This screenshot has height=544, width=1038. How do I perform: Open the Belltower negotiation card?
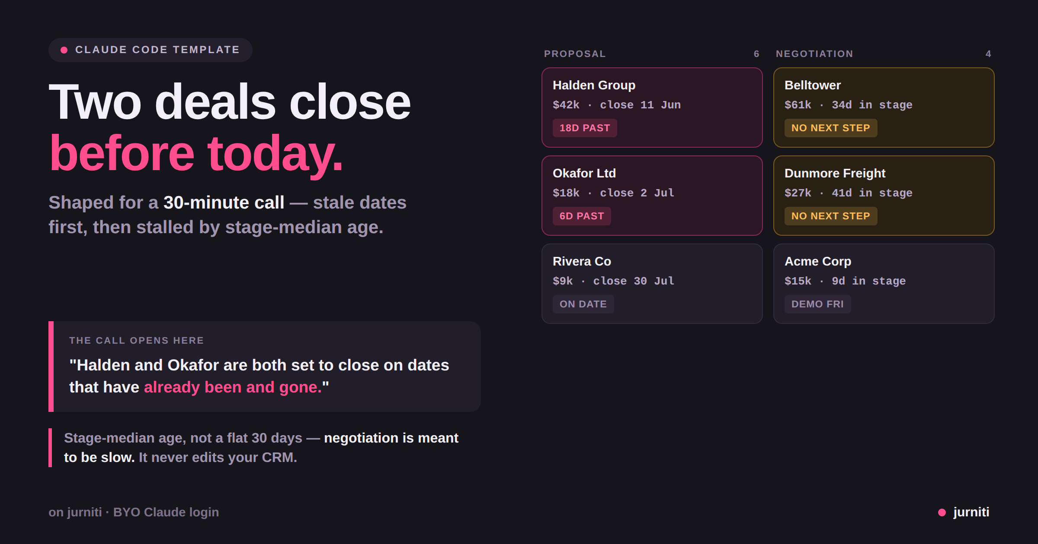click(x=884, y=108)
